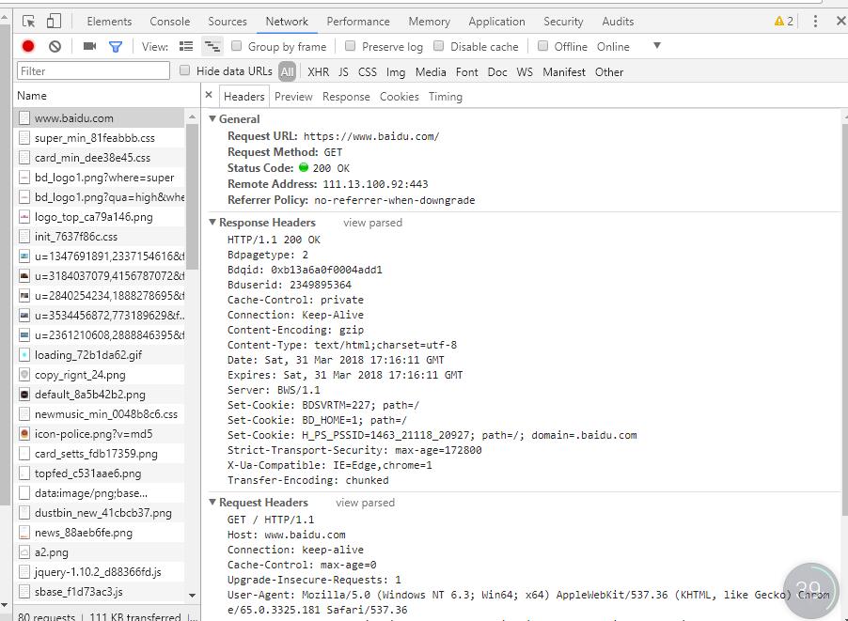Open the Performance tab
848x621 pixels.
(358, 22)
